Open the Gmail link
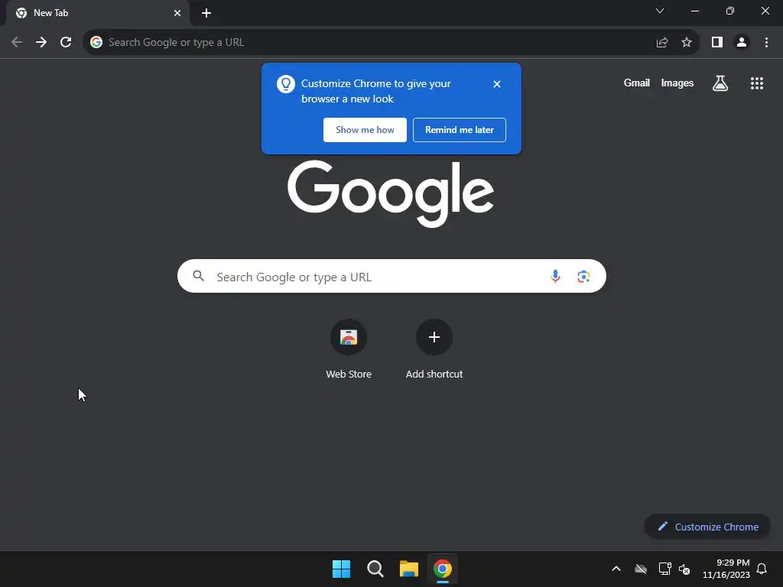This screenshot has width=783, height=587. point(637,83)
